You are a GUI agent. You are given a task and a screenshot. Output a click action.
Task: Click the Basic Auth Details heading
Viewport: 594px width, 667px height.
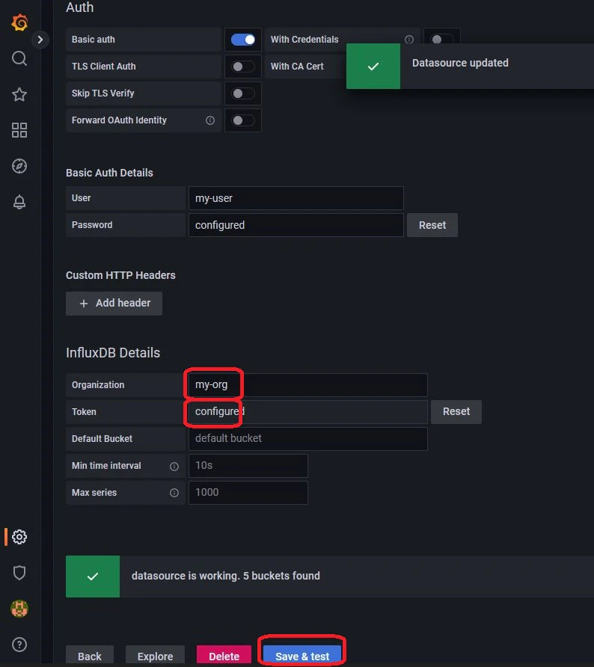pyautogui.click(x=109, y=173)
